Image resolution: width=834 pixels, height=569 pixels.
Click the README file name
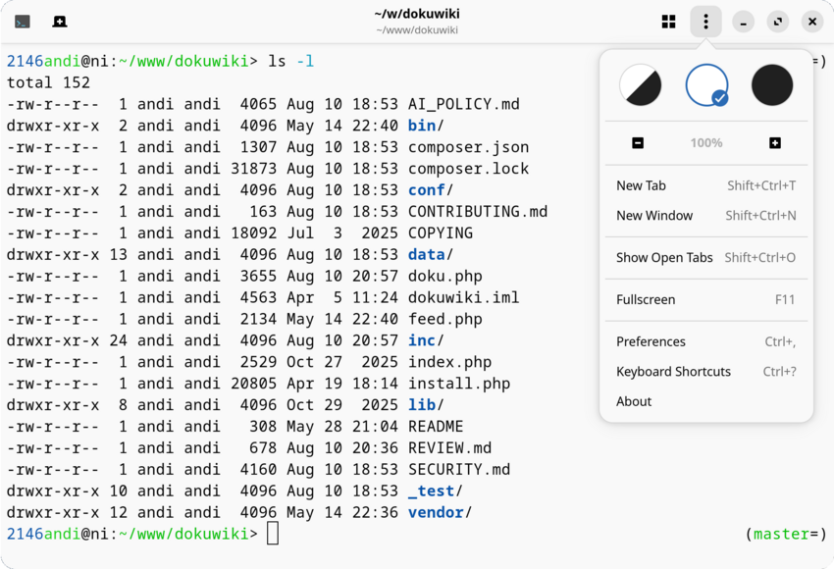click(x=436, y=427)
